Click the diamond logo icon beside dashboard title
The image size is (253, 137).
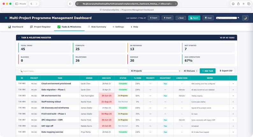point(6,18)
